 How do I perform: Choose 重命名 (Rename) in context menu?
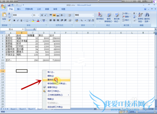(56, 80)
